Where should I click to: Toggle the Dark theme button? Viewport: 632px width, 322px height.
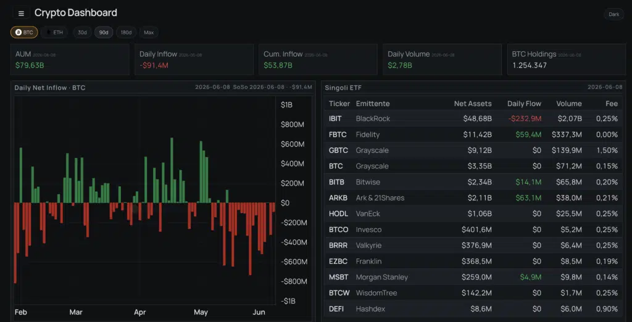[x=614, y=14]
